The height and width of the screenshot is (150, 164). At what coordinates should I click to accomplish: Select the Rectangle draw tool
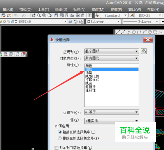click(139, 32)
